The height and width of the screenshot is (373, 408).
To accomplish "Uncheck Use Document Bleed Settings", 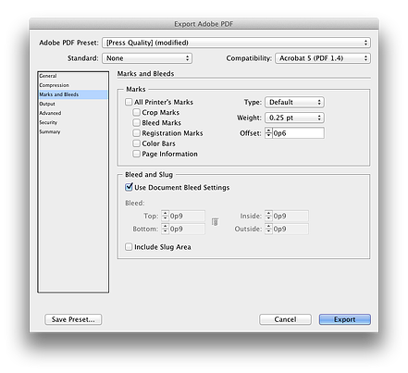I will point(129,187).
